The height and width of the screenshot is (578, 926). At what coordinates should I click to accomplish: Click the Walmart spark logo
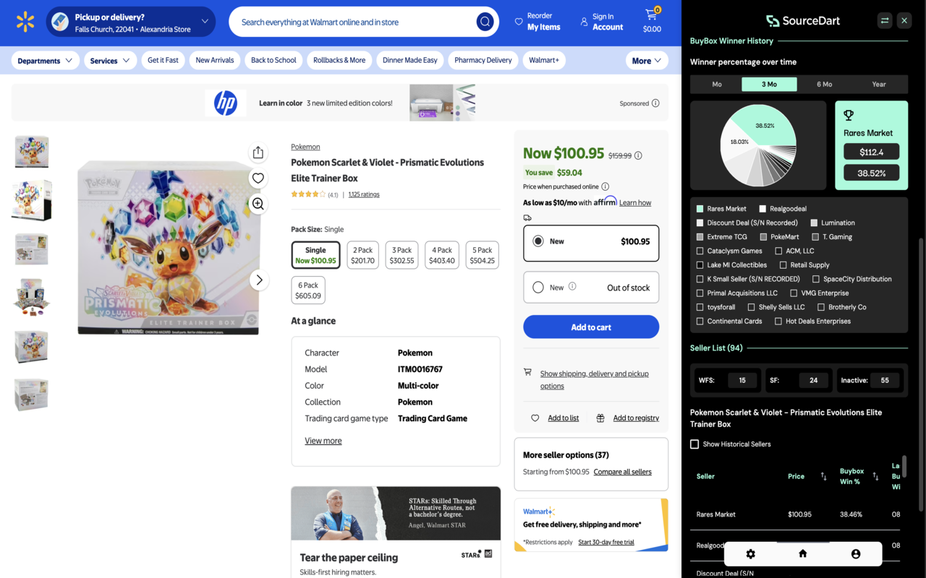(x=25, y=22)
